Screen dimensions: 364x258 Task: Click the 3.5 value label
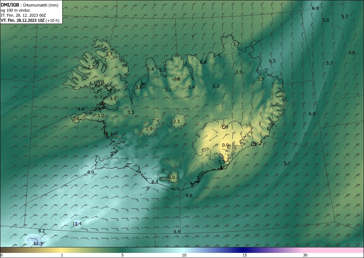coord(131,112)
